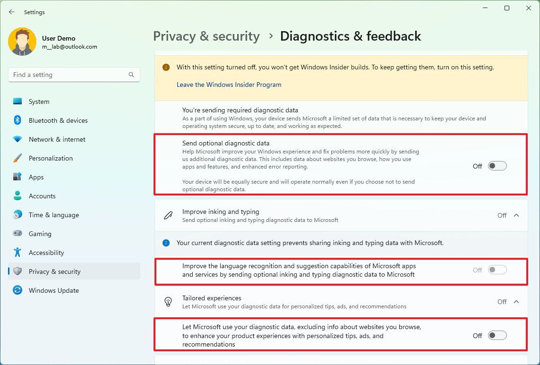The width and height of the screenshot is (540, 365).
Task: Open Leave the Windows Insider Program link
Action: 229,85
